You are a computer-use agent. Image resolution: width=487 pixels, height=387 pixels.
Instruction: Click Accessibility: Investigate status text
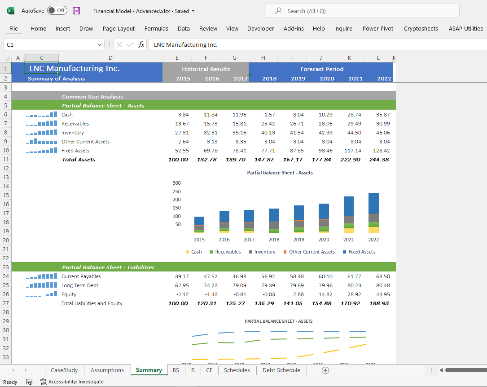click(x=76, y=382)
